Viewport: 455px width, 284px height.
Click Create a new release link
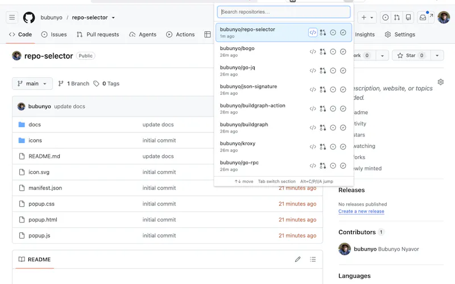pos(361,211)
